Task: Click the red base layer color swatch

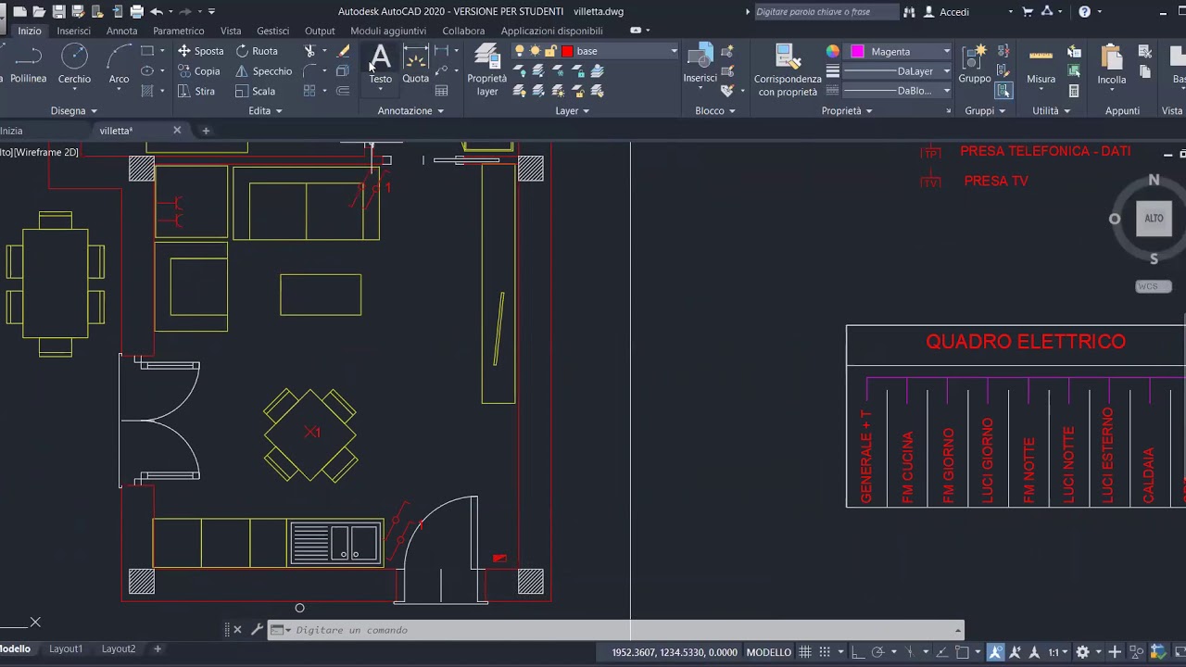Action: click(x=567, y=51)
